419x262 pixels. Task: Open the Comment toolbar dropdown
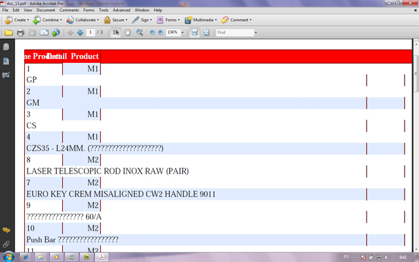236,20
